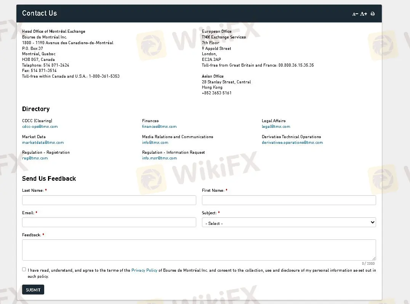
Task: Focus the First Name input field
Action: tap(289, 200)
